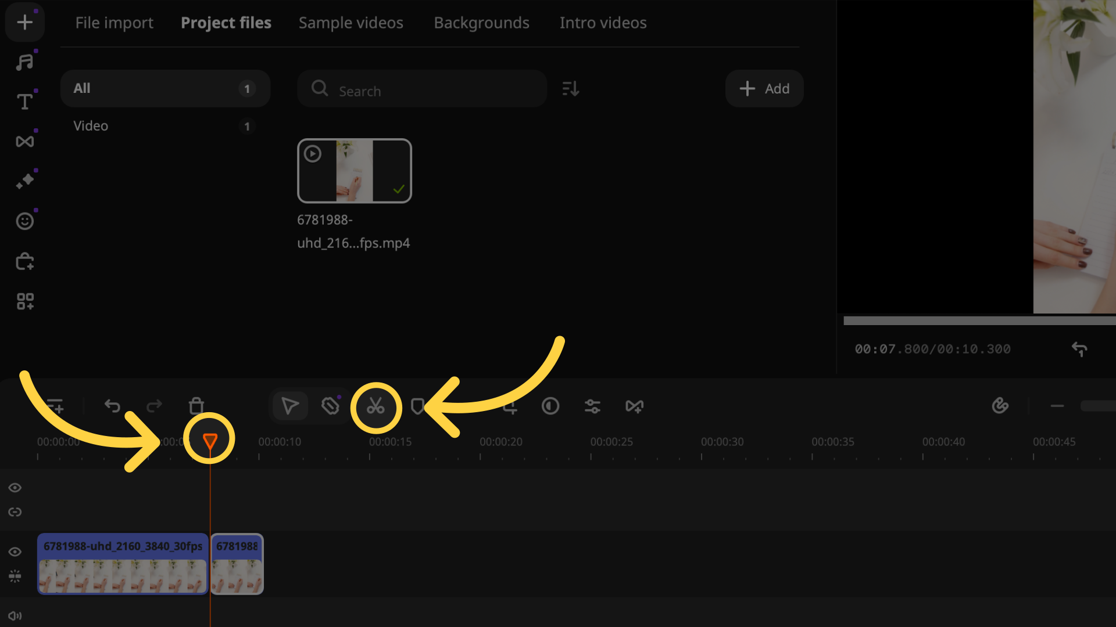Click the transitions icon in toolbar
1116x627 pixels.
24,141
